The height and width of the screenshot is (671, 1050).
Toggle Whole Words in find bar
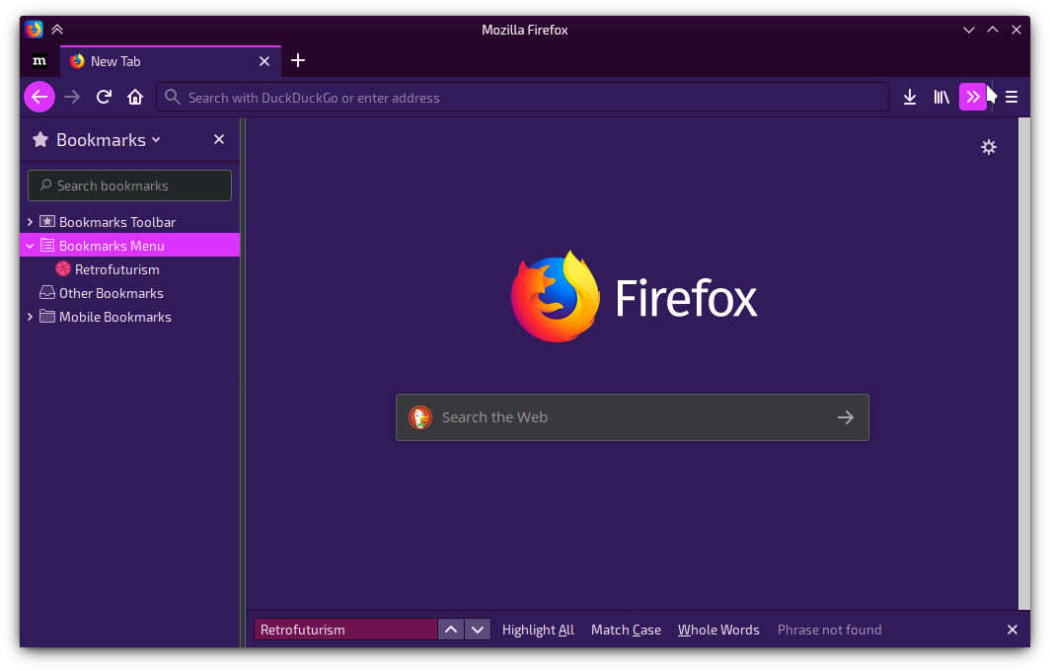(x=718, y=630)
